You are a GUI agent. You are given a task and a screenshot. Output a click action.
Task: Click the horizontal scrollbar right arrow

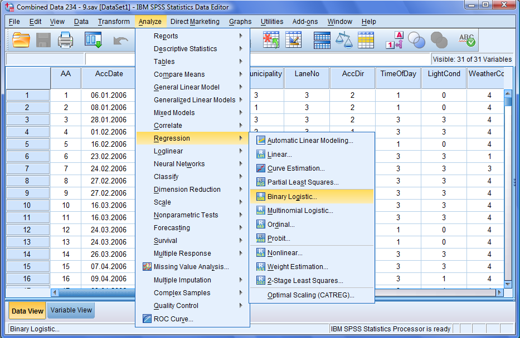pos(499,292)
